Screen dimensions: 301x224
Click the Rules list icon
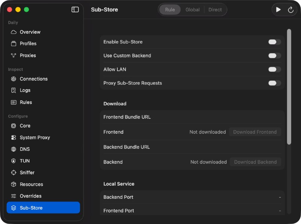[14, 102]
